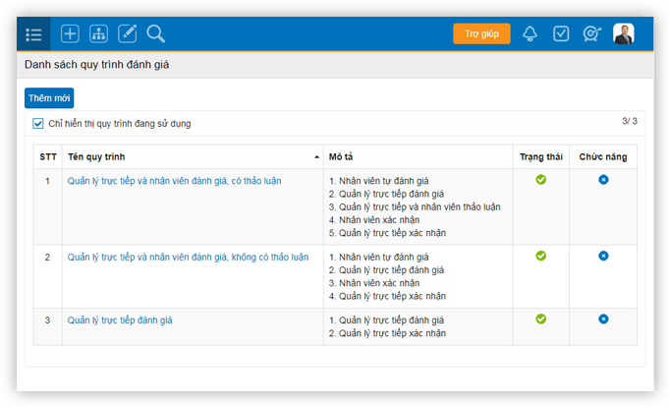
Task: Open the notifications bell icon
Action: tap(530, 34)
